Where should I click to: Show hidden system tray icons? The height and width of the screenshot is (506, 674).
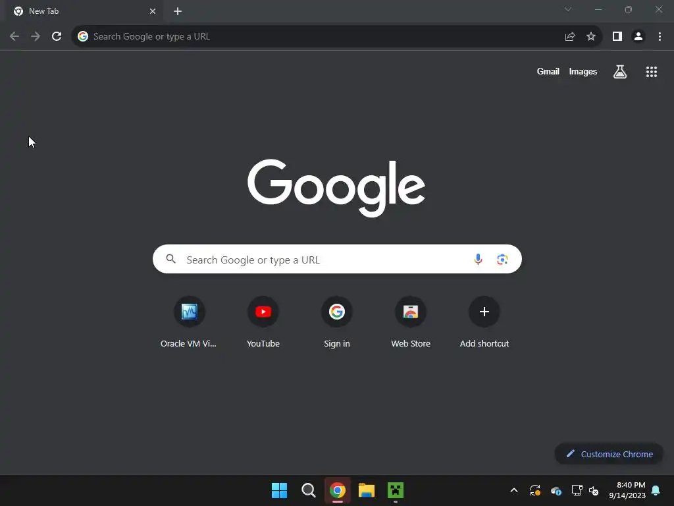[x=513, y=490]
